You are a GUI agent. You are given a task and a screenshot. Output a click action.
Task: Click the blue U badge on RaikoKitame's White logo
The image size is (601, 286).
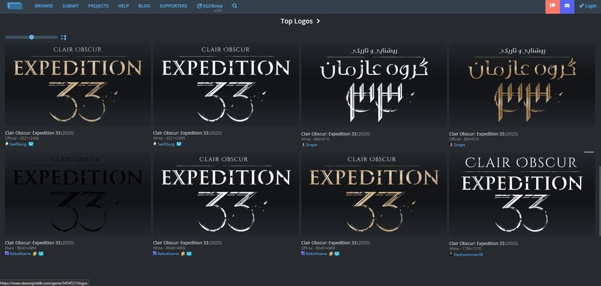click(x=189, y=254)
